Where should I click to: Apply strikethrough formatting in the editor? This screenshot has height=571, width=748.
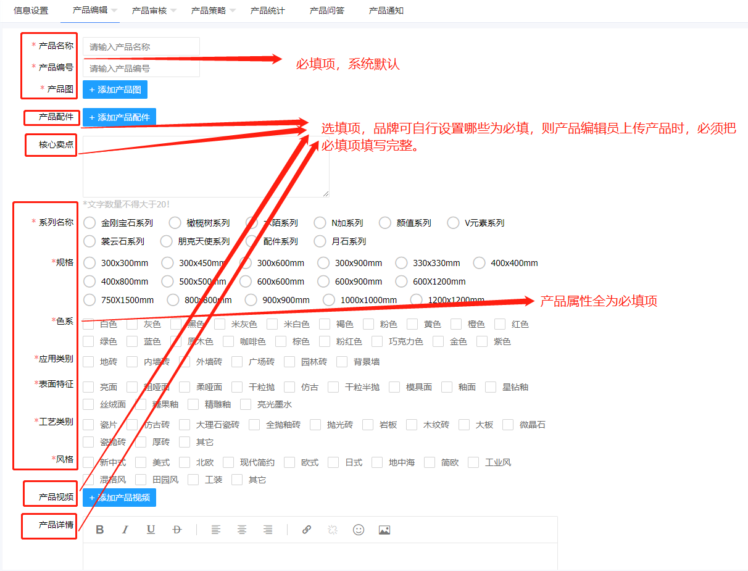pos(177,530)
